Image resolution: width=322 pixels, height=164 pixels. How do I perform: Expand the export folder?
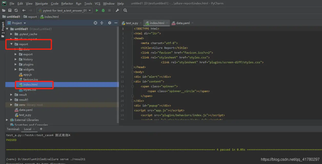[16, 54]
